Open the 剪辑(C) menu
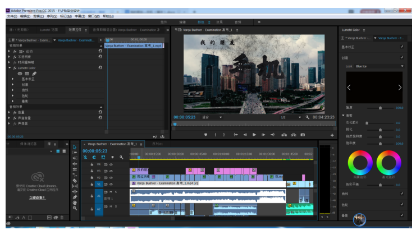This screenshot has height=230, width=416. pos(39,16)
